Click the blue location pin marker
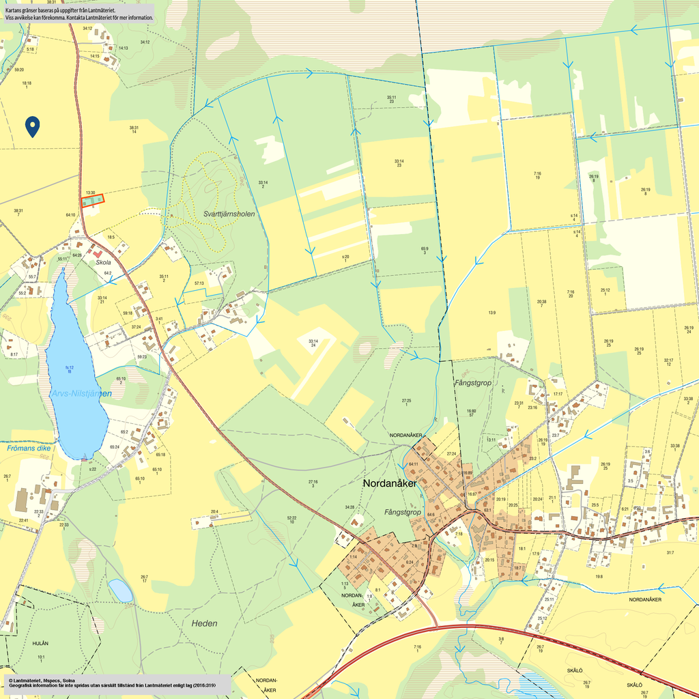699x699 pixels. tap(32, 126)
